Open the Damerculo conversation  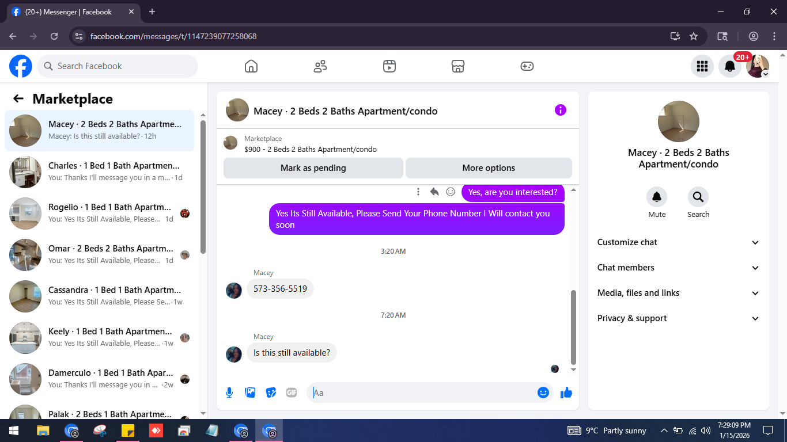(x=99, y=379)
